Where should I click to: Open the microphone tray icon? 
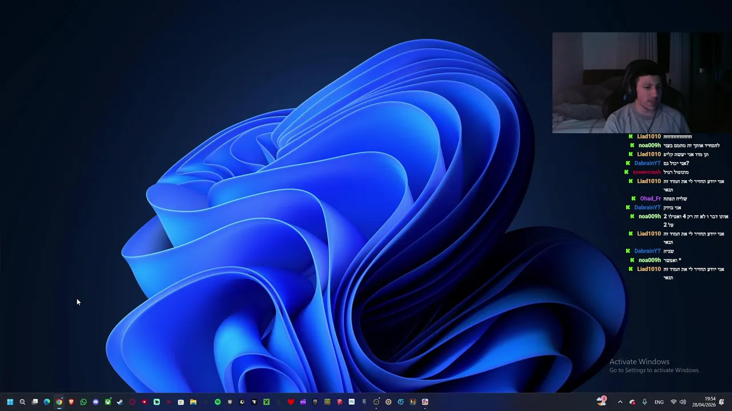coord(645,402)
